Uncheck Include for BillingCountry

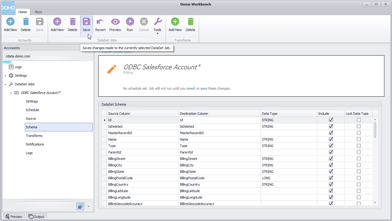click(x=331, y=184)
